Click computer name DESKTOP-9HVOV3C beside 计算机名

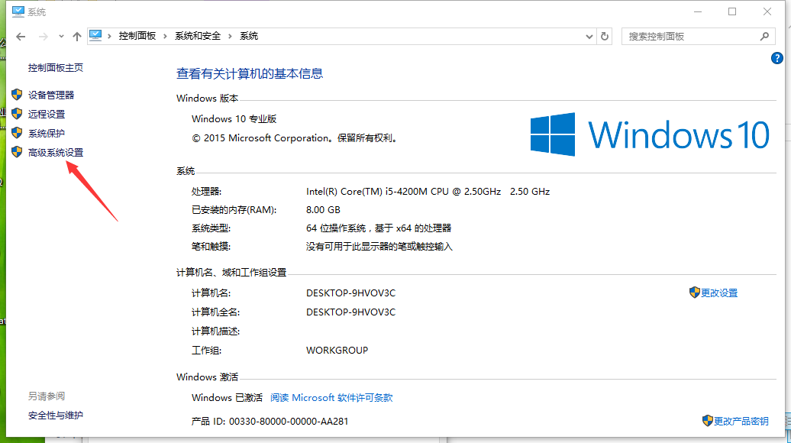click(x=350, y=293)
